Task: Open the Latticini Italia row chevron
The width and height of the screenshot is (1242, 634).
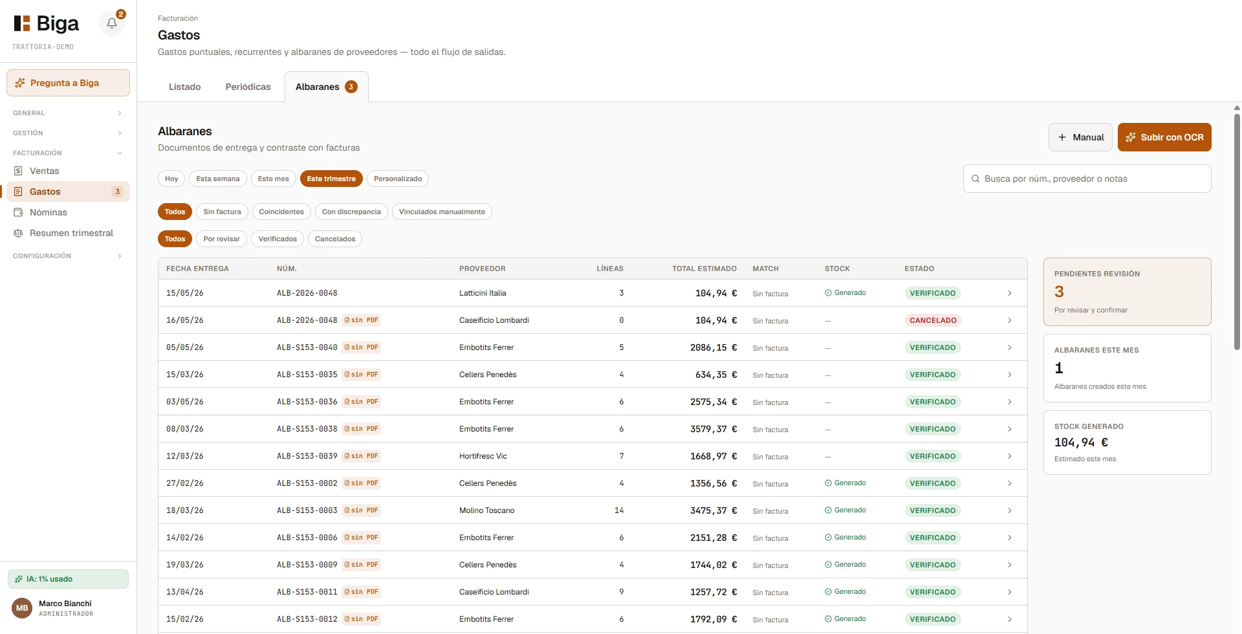Action: click(x=1009, y=293)
